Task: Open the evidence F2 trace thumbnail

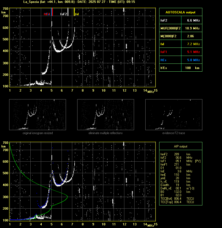Action: coord(174,115)
